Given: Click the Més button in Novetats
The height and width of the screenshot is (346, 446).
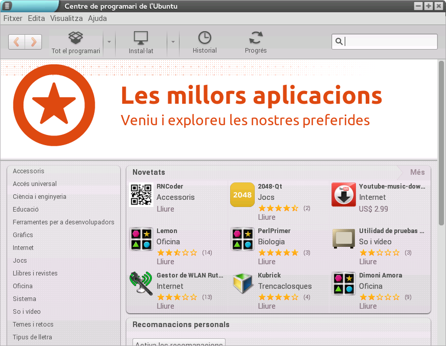Looking at the screenshot, I should click(x=417, y=172).
